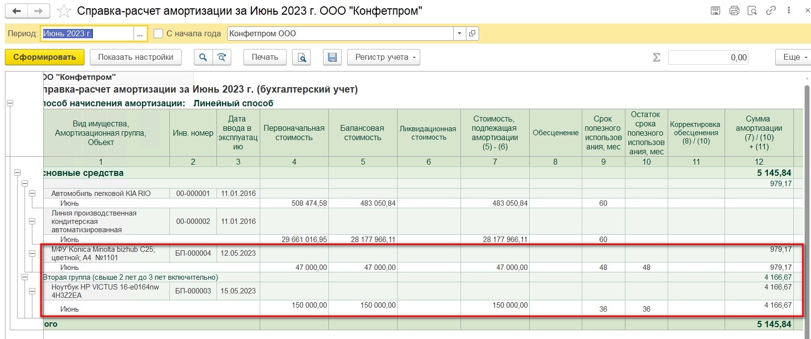Toggle the 'С начала года' checkbox
Viewport: 811px width, 339px height.
pos(158,33)
